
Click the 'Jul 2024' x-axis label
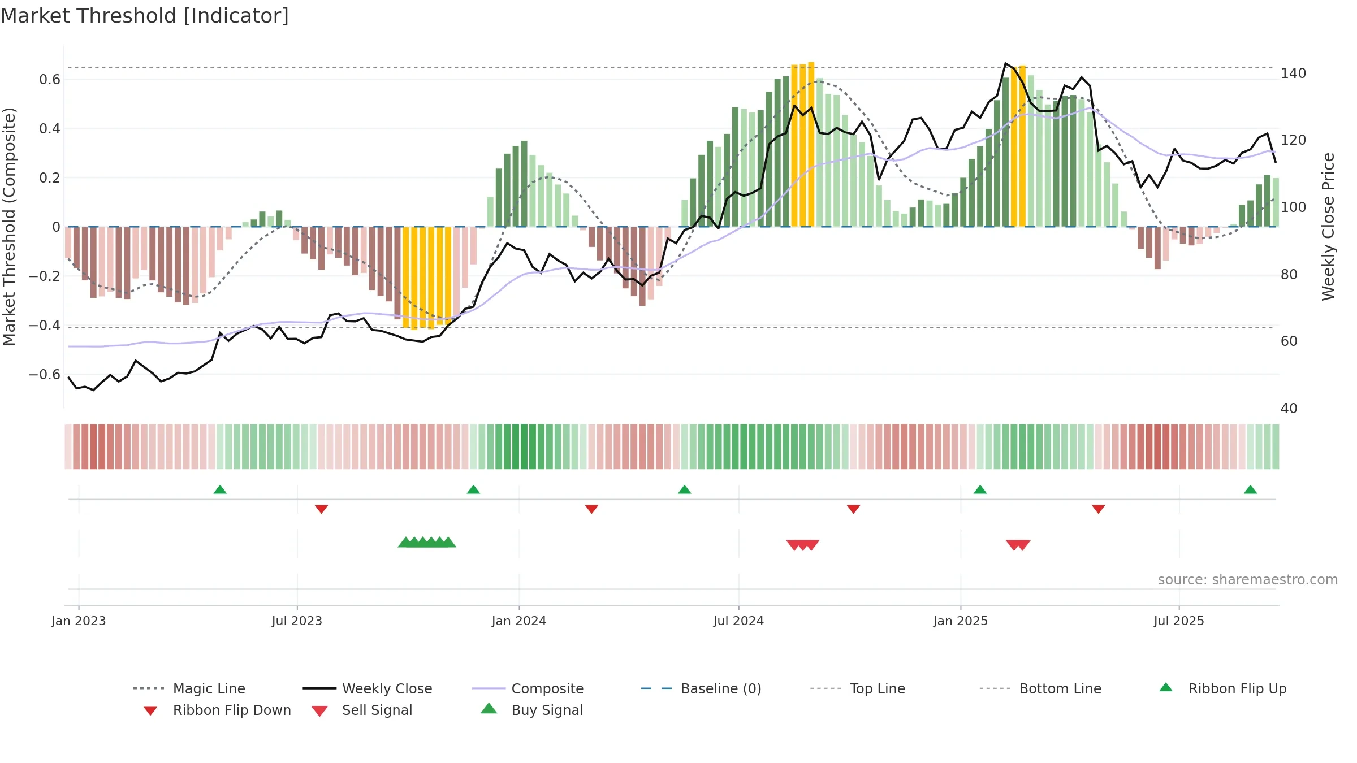pos(738,621)
